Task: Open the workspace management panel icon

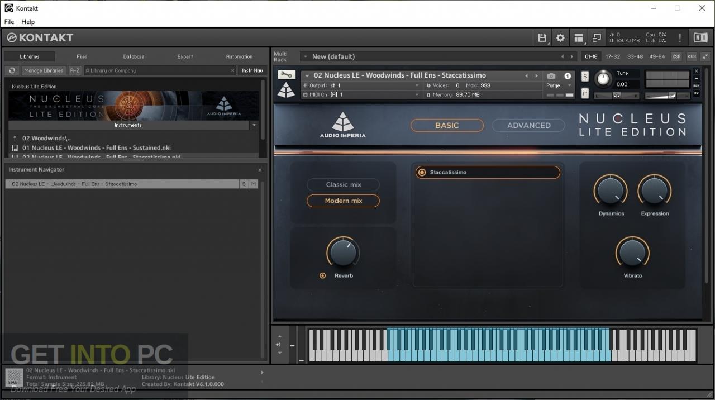Action: [579, 38]
